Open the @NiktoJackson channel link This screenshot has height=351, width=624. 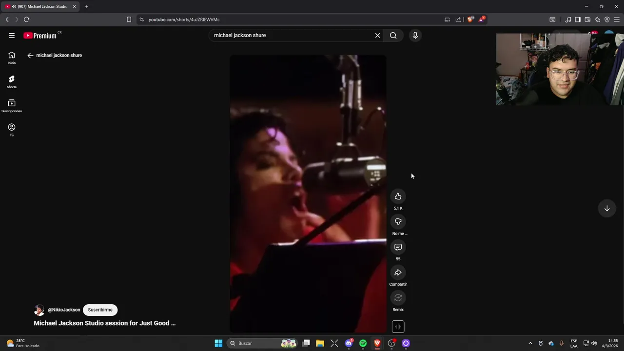click(64, 310)
